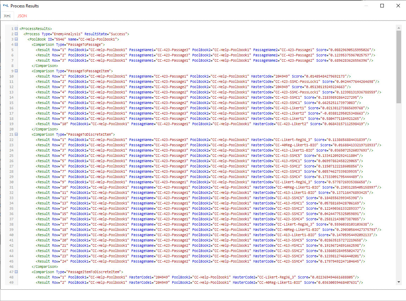Close the Process Results window
This screenshot has height=301, width=406.
[398, 6]
